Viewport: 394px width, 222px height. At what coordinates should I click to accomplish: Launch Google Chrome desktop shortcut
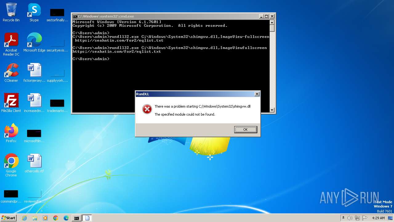pyautogui.click(x=11, y=165)
